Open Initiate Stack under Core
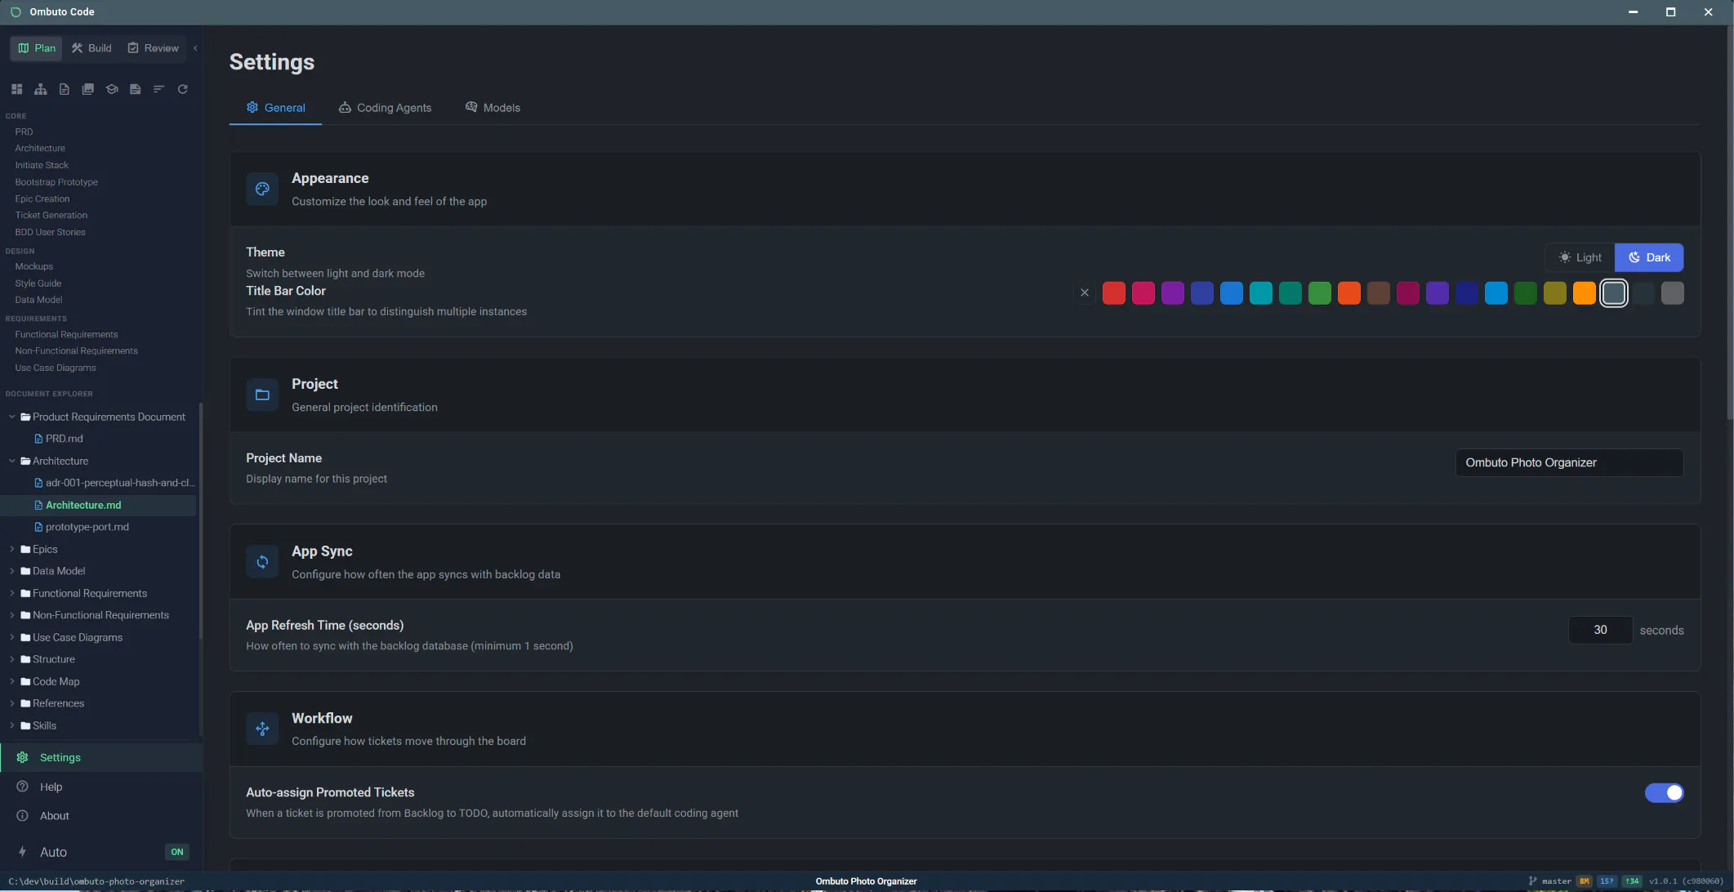The image size is (1734, 892). pyautogui.click(x=42, y=165)
